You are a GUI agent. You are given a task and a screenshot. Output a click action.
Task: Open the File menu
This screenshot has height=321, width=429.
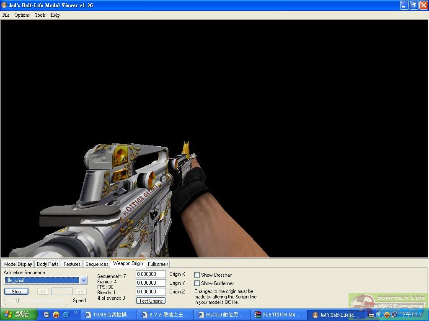[x=6, y=15]
